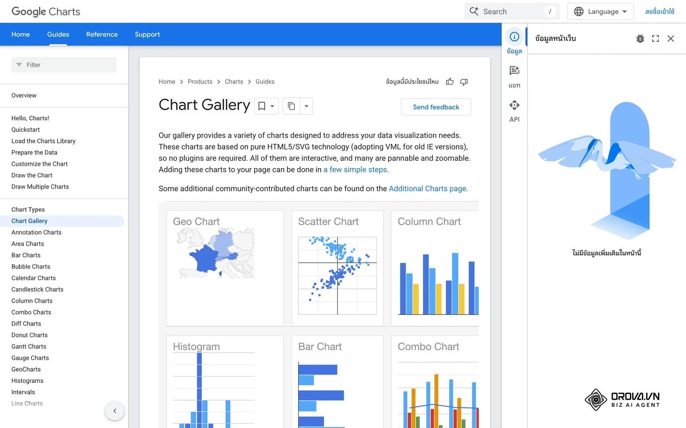The height and width of the screenshot is (428, 686).
Task: Open GeoCharts in the sidebar
Action: (x=26, y=369)
